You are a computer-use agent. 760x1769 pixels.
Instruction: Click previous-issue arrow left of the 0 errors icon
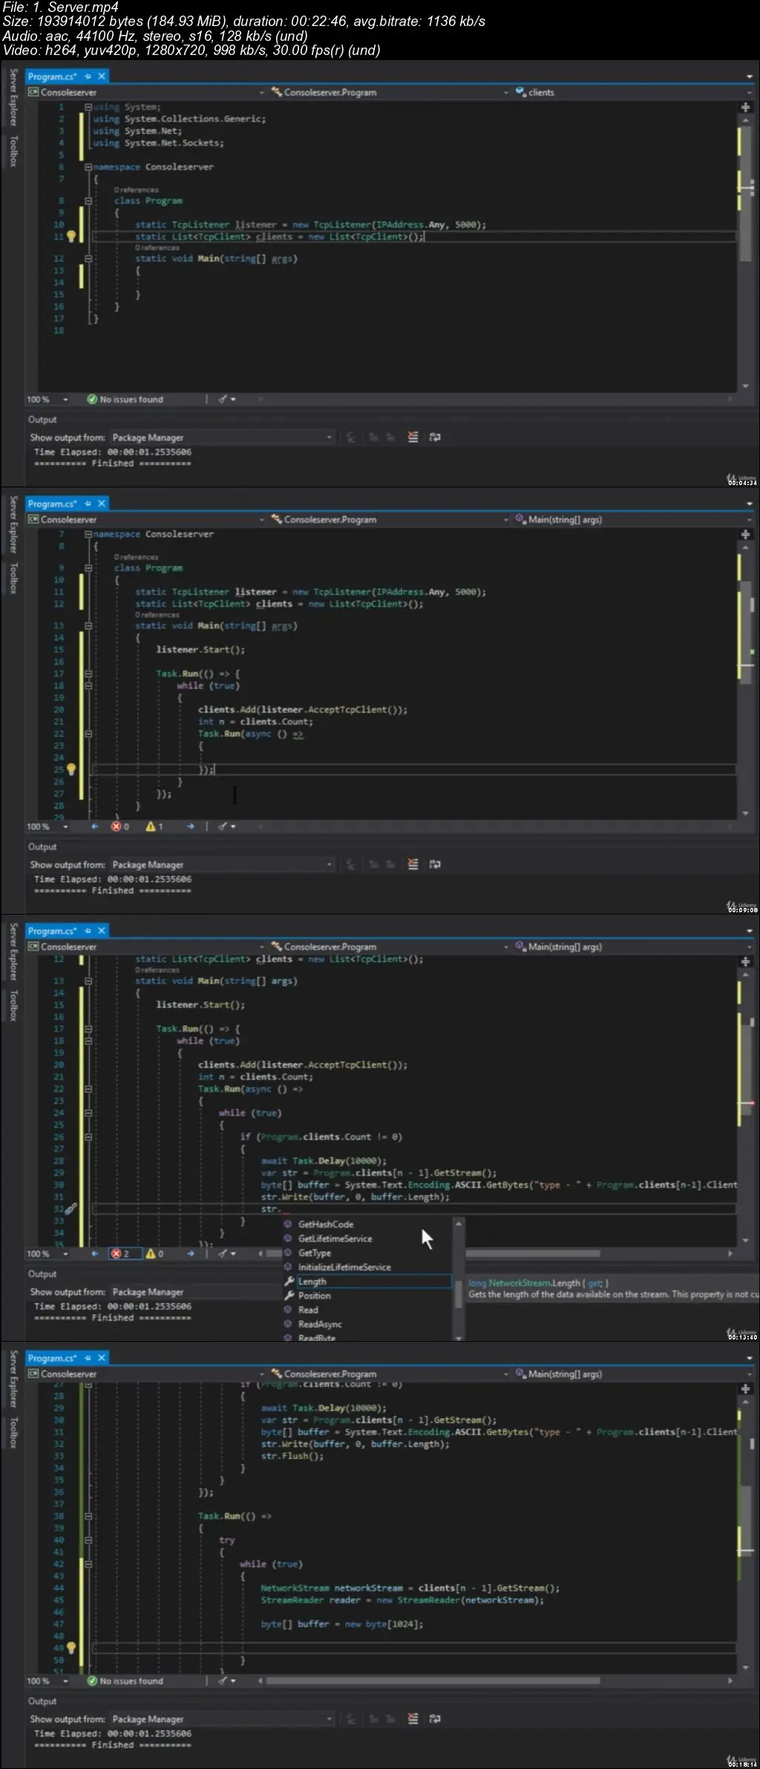pos(95,826)
